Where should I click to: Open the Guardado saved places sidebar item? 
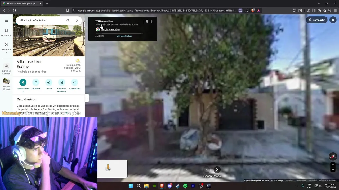coord(6,32)
